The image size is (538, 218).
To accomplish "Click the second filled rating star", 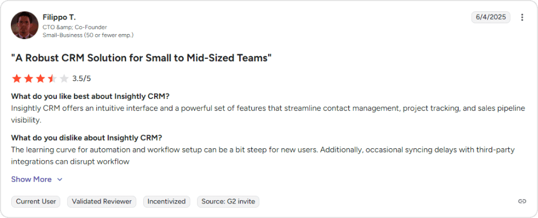I will pos(28,78).
